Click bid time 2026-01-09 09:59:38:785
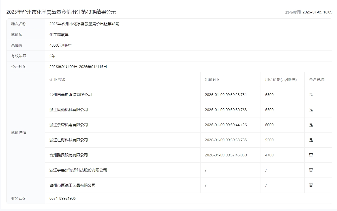This screenshot has width=337, height=211. click(226, 140)
